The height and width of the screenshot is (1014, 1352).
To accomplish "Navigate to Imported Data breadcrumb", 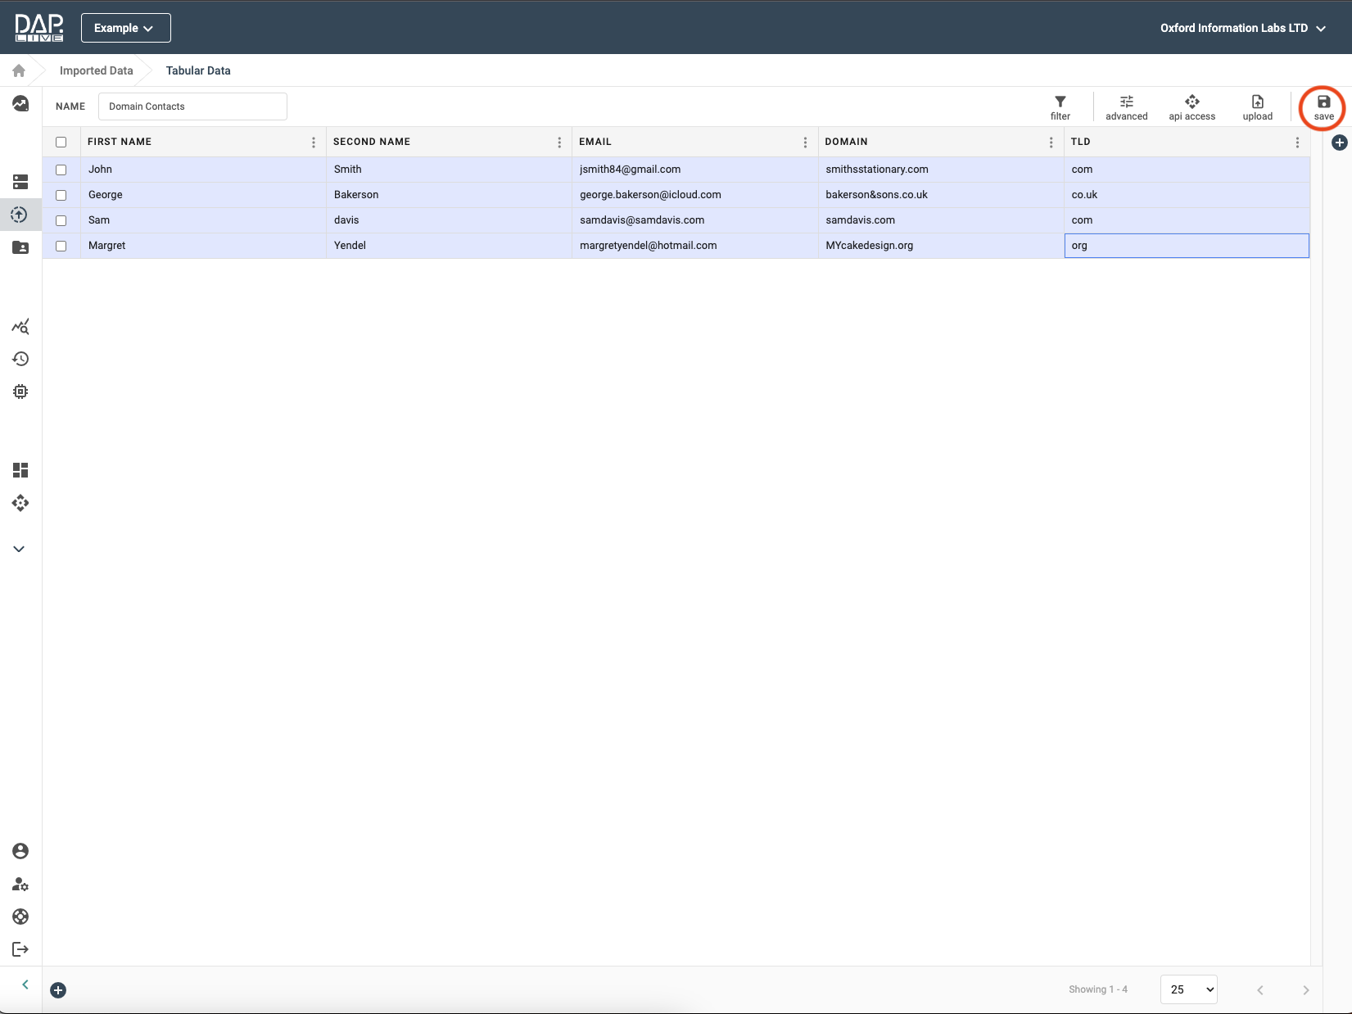I will (96, 70).
